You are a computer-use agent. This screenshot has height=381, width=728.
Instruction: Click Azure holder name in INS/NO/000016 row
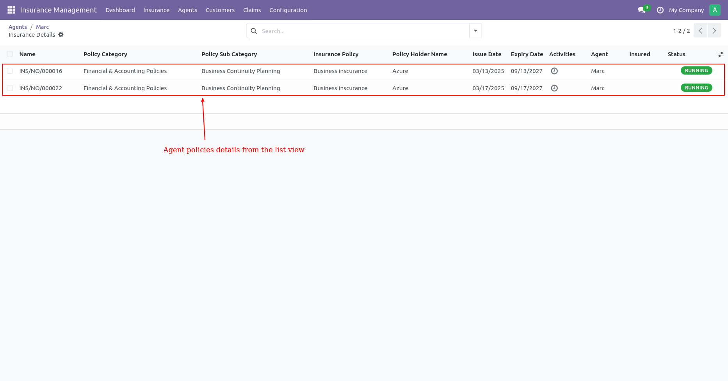[400, 71]
